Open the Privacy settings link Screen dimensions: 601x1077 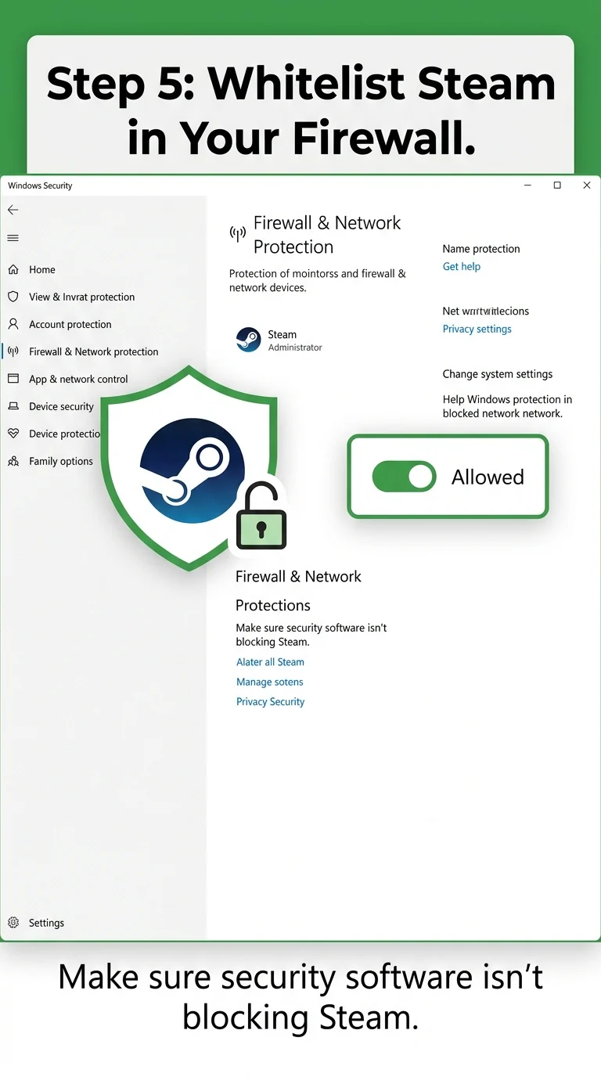tap(477, 329)
